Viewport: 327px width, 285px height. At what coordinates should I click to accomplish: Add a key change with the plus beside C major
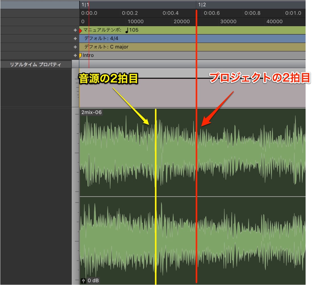pyautogui.click(x=75, y=47)
